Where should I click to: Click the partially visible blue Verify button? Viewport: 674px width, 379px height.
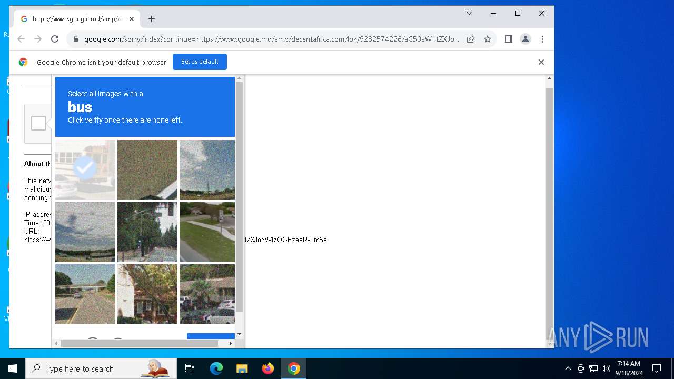(211, 336)
